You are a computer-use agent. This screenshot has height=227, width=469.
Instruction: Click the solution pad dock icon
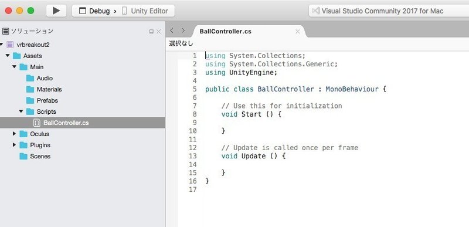click(x=151, y=32)
